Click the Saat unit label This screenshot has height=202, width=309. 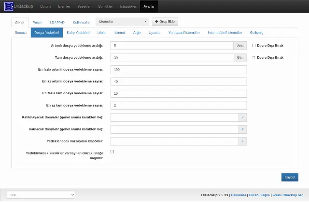[x=240, y=46]
